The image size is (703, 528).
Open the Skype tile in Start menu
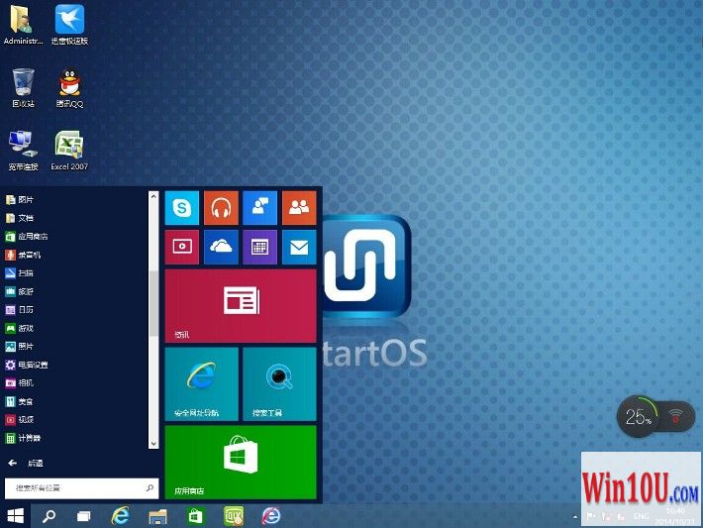pyautogui.click(x=181, y=208)
